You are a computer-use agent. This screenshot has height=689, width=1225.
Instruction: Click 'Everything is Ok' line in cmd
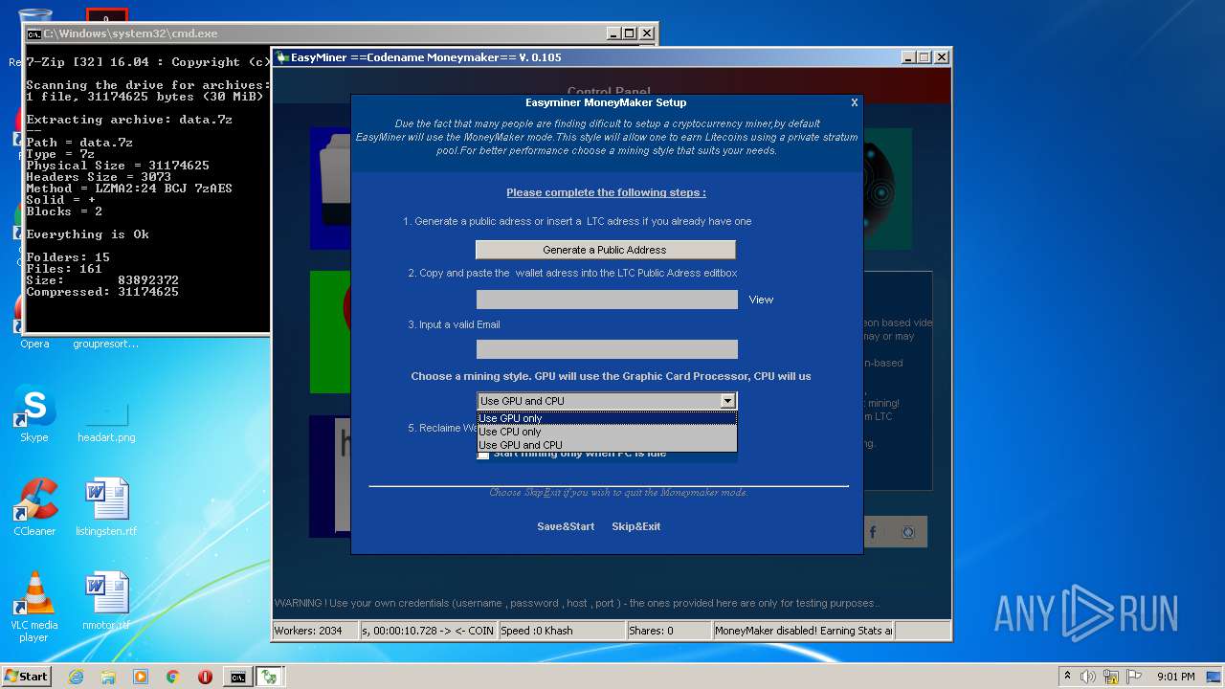coord(87,234)
